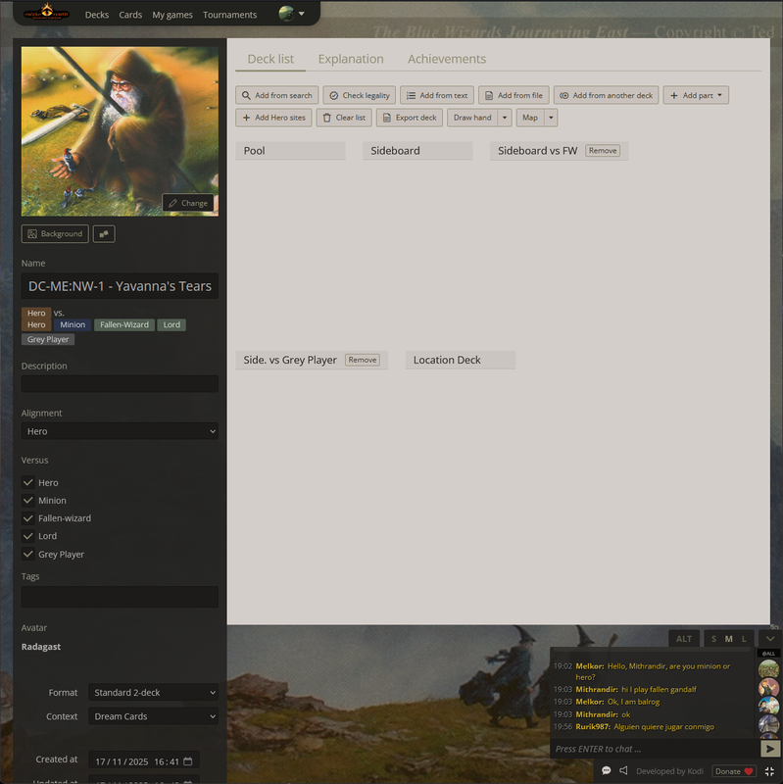
Task: Set chat size to M
Action: (x=728, y=639)
